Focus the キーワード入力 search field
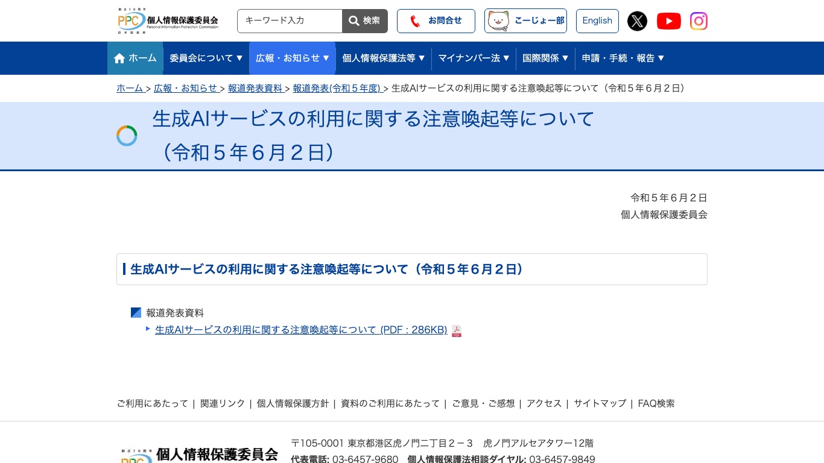The width and height of the screenshot is (824, 463). click(290, 21)
